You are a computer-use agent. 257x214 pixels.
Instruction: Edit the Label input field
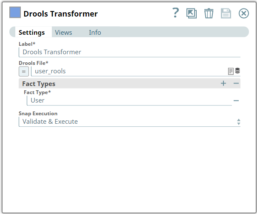pos(130,52)
